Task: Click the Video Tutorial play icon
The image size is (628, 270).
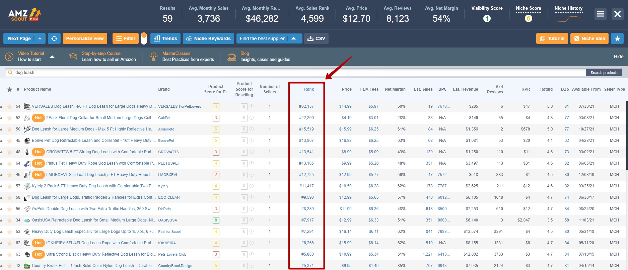Action: click(x=9, y=56)
